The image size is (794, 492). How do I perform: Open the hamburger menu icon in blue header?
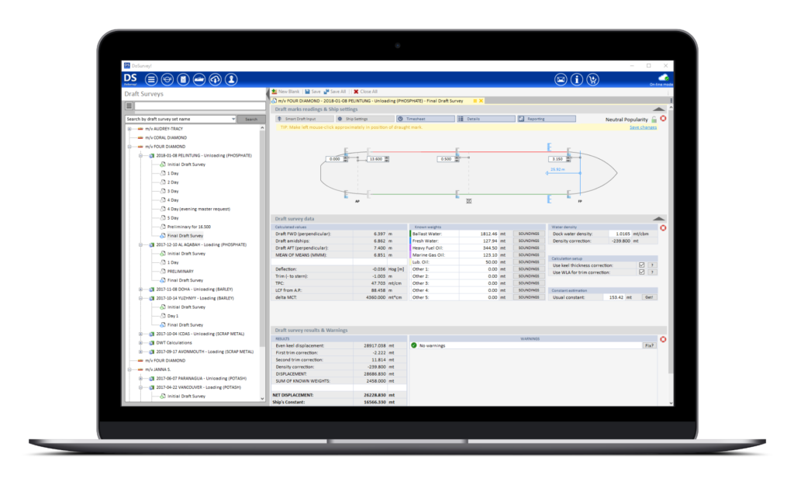click(x=151, y=79)
